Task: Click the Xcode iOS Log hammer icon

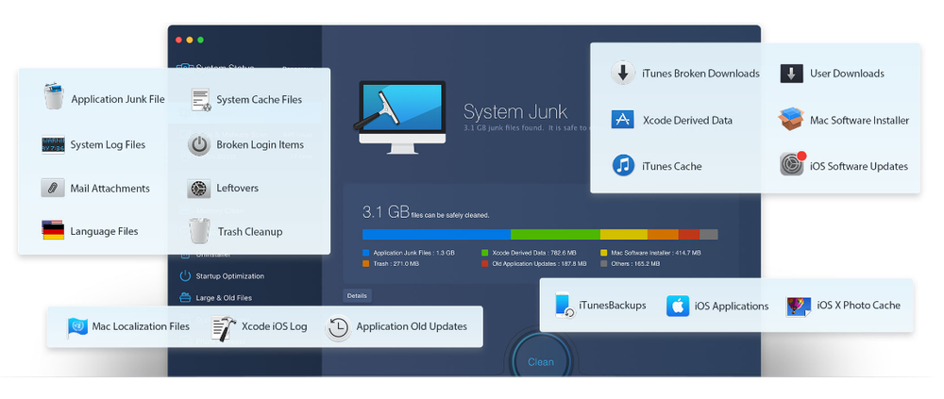Action: point(224,328)
